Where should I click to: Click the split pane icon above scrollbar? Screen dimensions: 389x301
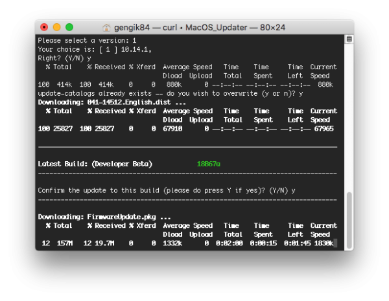coord(349,39)
